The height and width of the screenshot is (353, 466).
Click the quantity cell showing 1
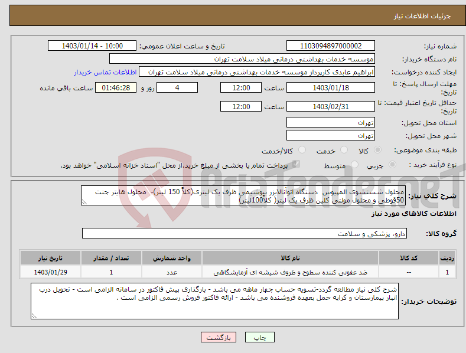tap(111, 272)
